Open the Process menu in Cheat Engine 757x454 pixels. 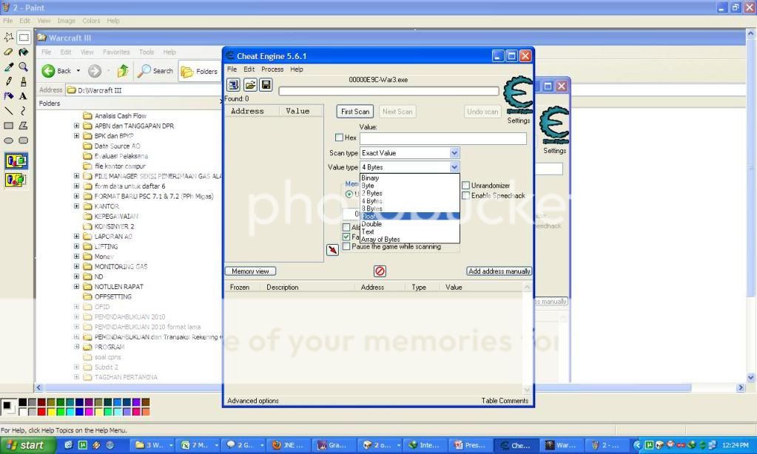(272, 70)
